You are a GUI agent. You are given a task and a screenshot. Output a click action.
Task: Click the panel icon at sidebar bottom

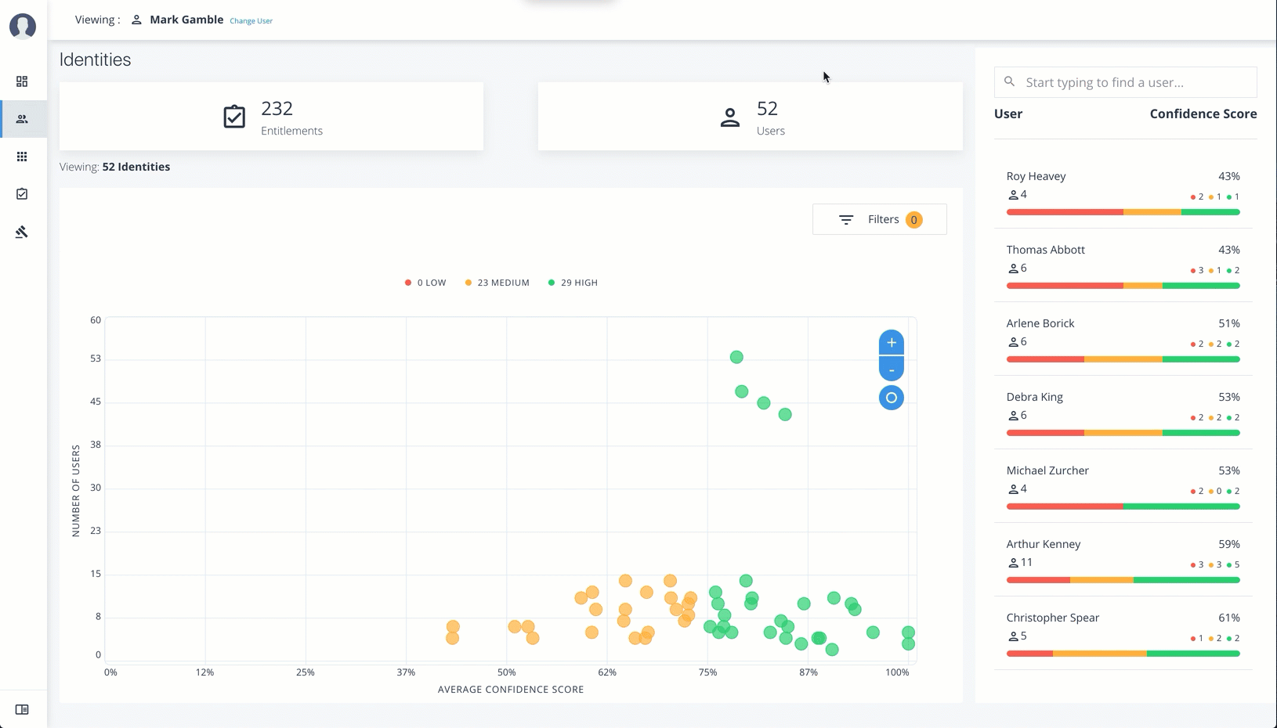tap(22, 709)
